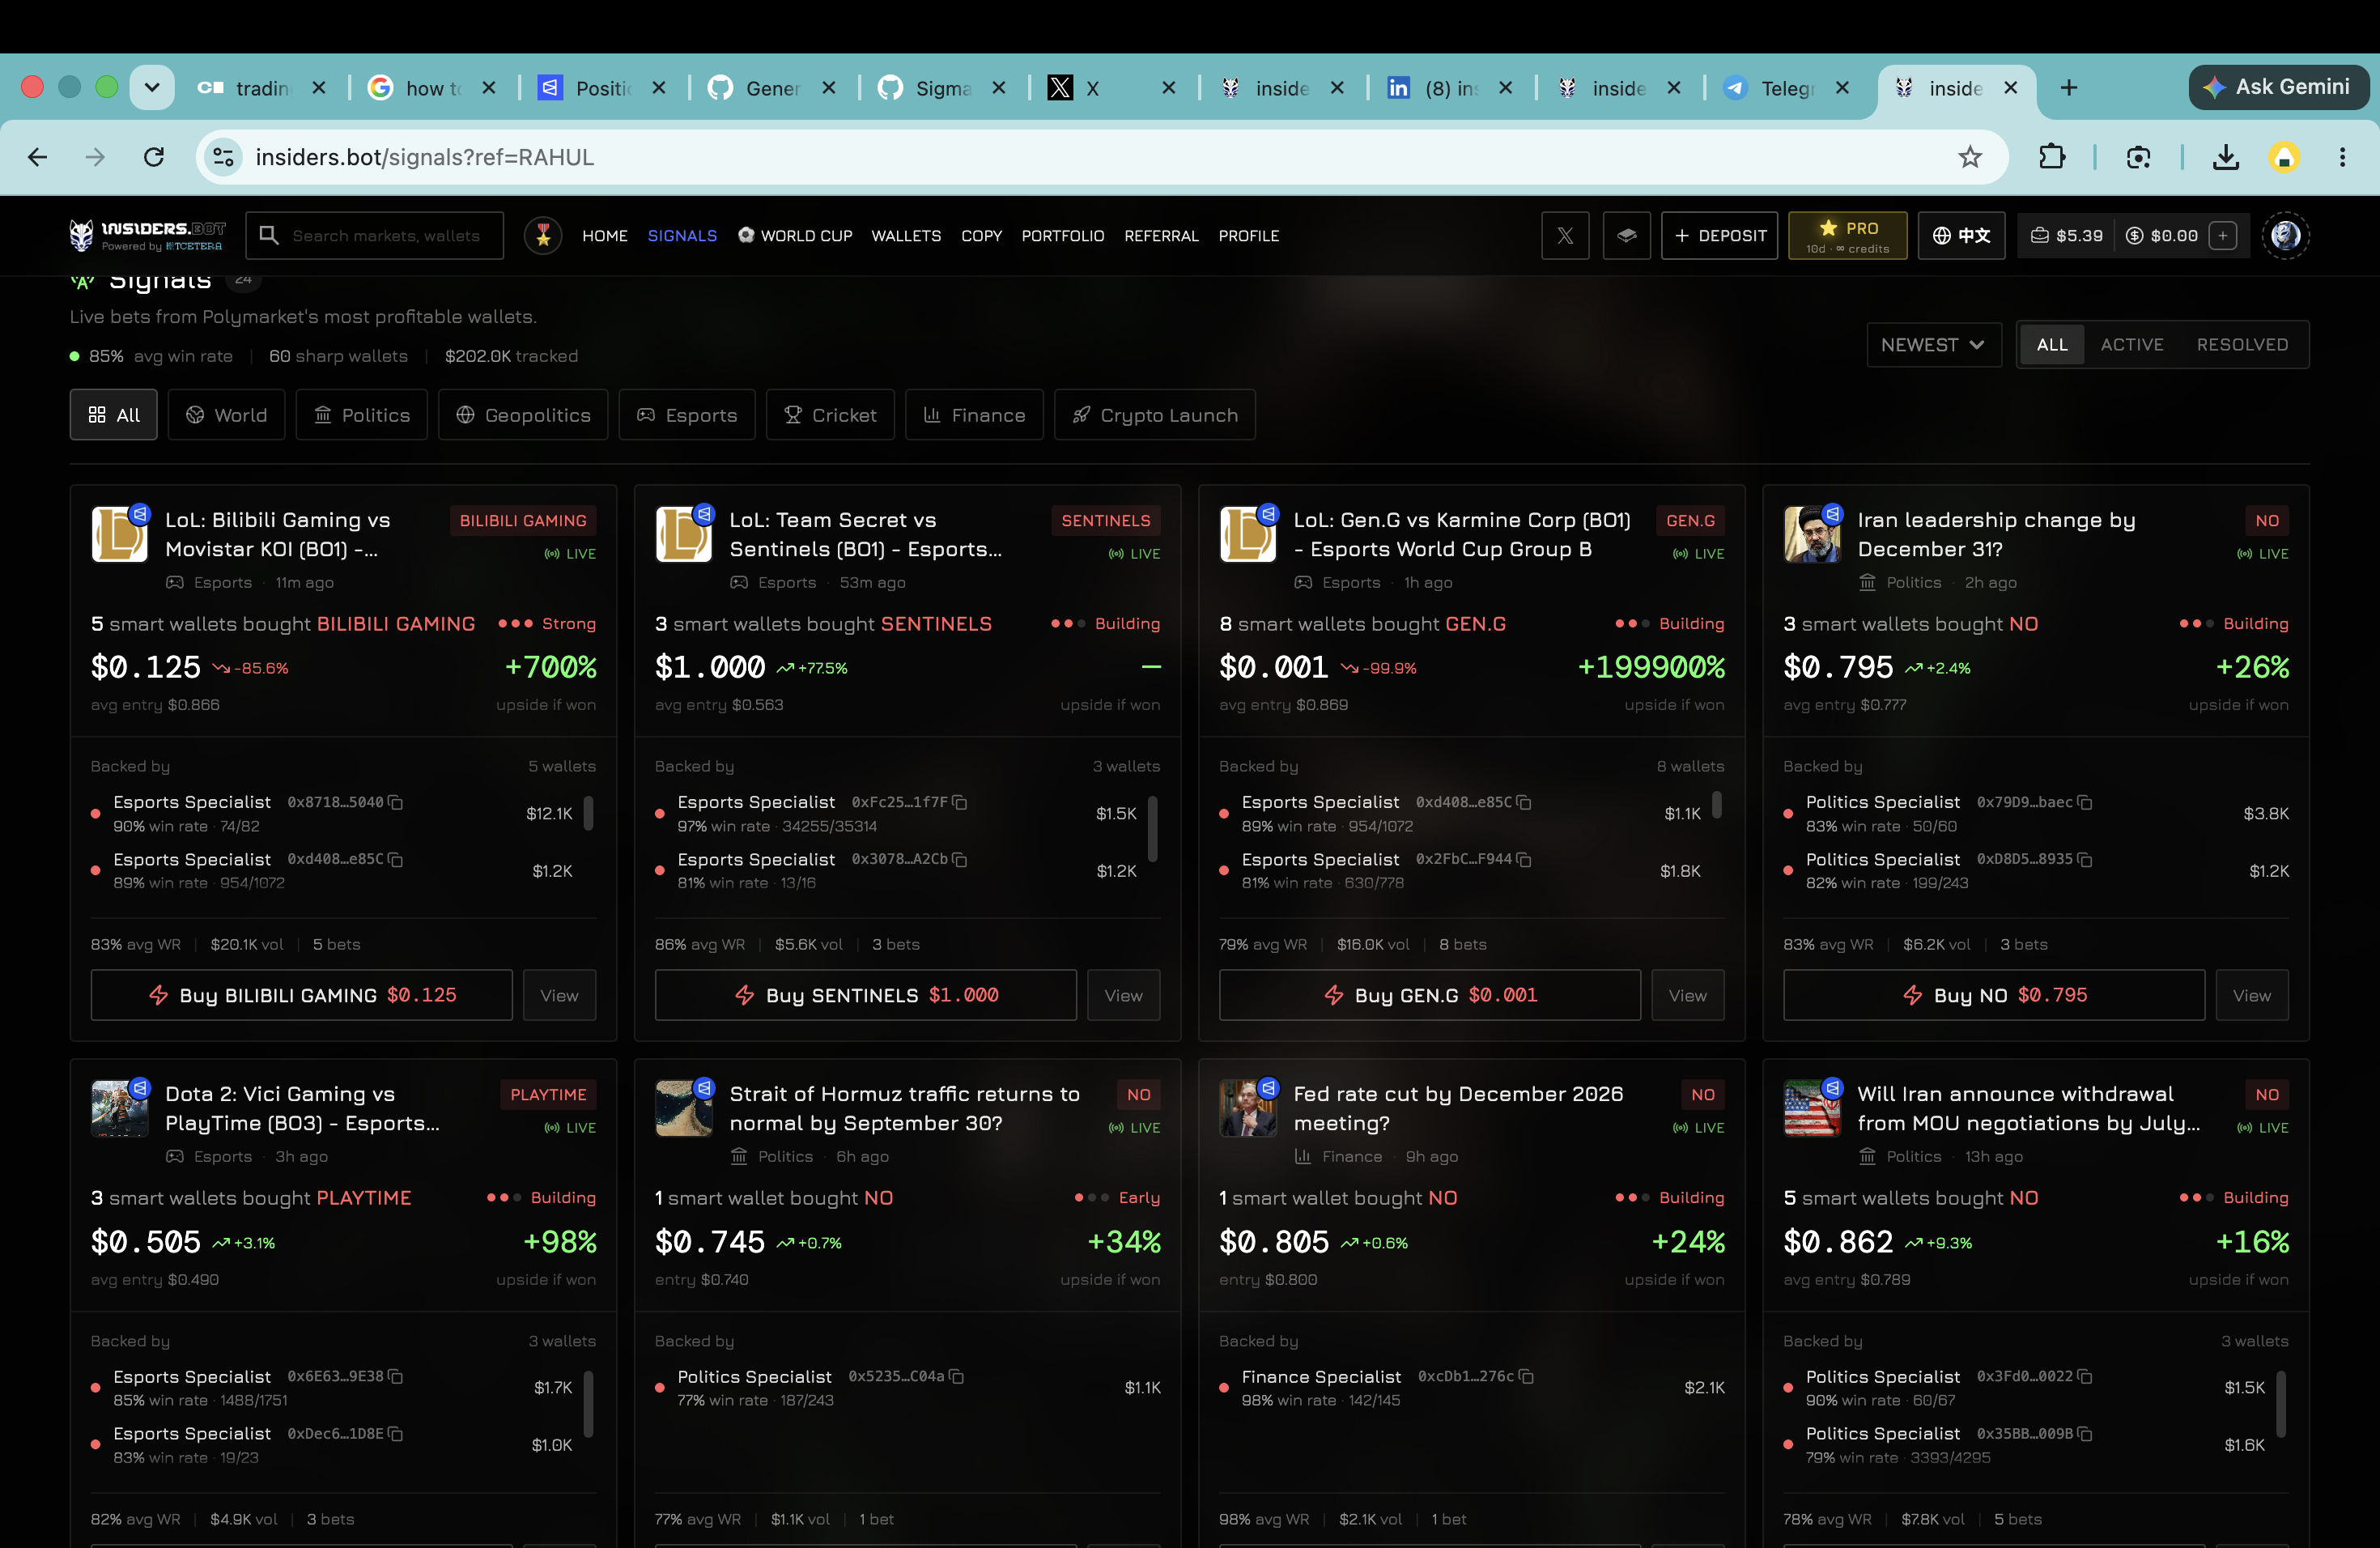
Task: Copy wallet address 0x8718…5040
Action: coord(396,802)
